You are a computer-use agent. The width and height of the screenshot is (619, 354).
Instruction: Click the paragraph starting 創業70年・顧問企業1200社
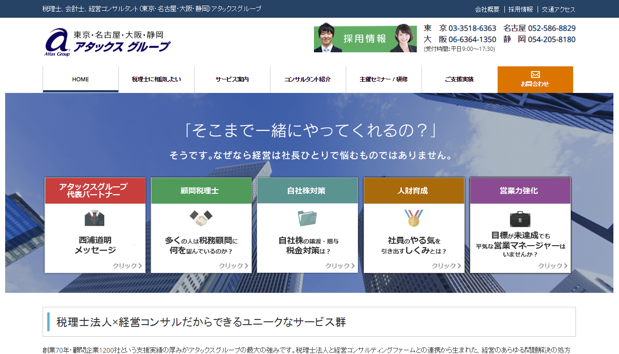coord(306,350)
